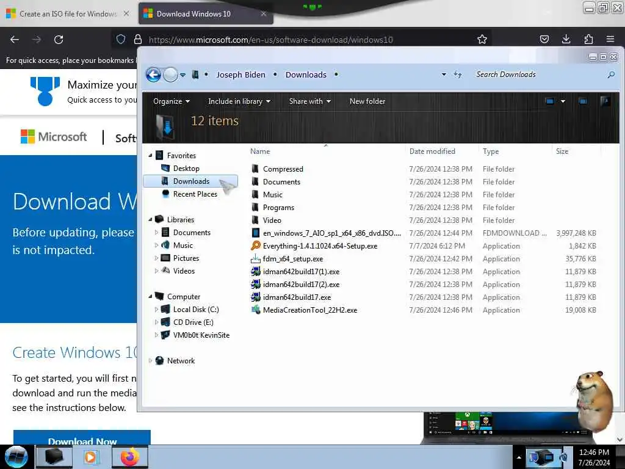The image size is (625, 469).
Task: Click the Download Now button on the page
Action: coord(82,437)
